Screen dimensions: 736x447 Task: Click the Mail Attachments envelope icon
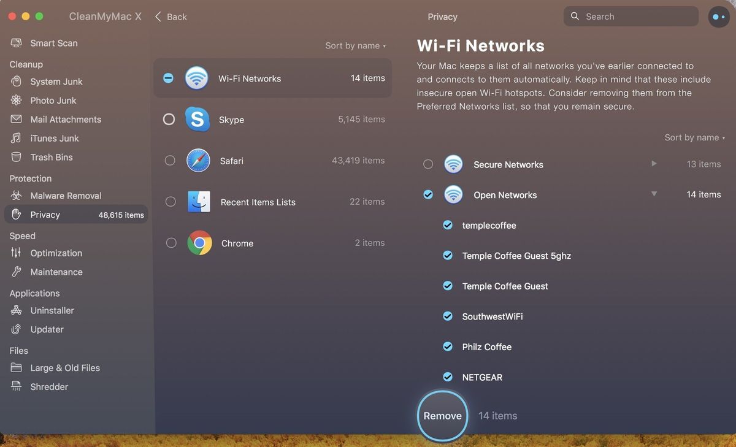pos(17,120)
